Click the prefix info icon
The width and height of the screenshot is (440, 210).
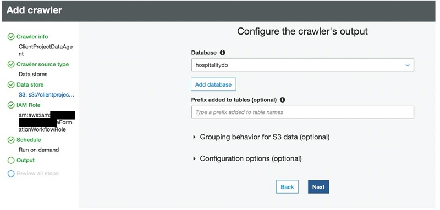(283, 100)
